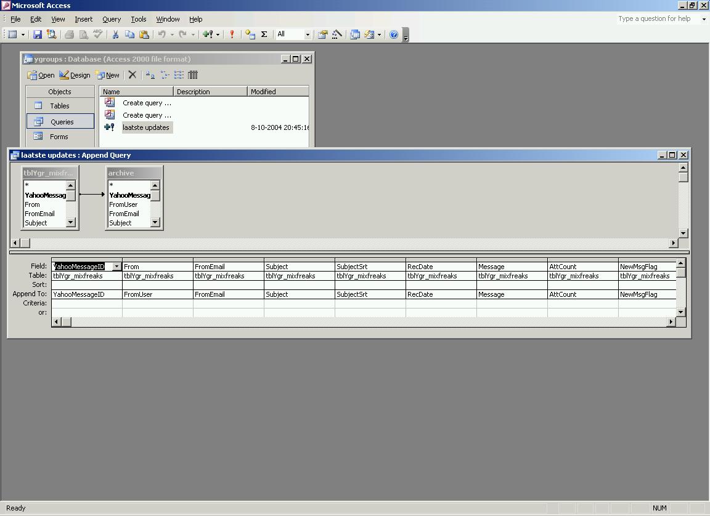710x516 pixels.
Task: Show the Database Window icon
Action: click(x=355, y=34)
